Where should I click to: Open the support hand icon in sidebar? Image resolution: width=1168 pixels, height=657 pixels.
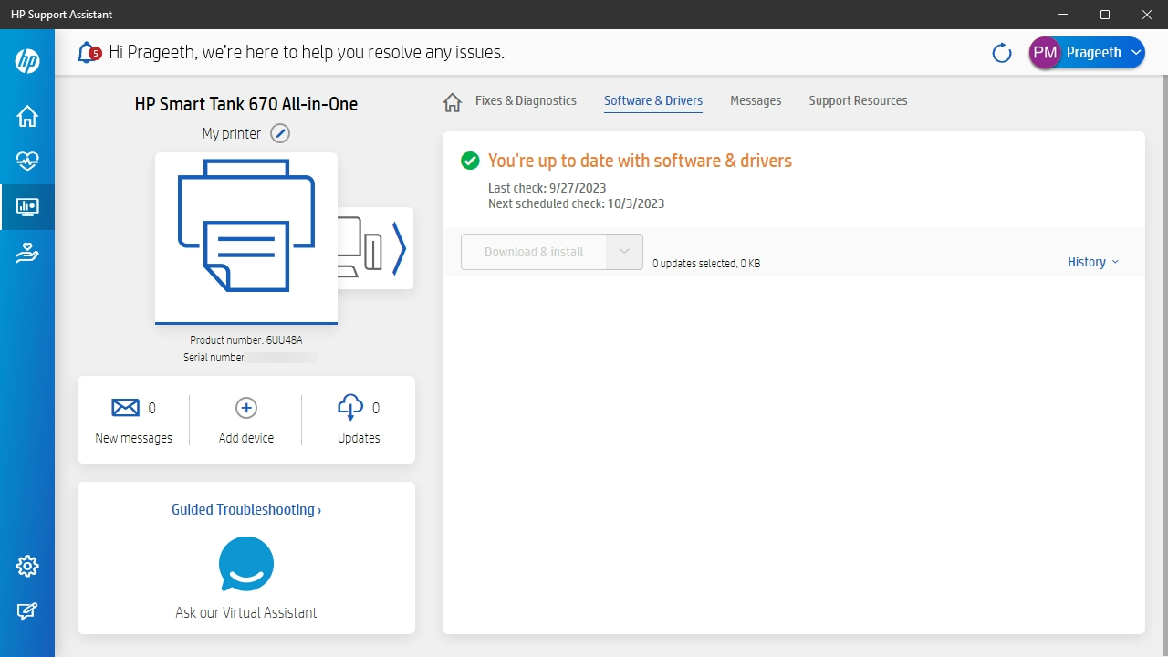27,254
